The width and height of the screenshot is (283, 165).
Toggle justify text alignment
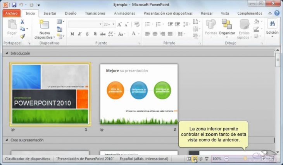click(x=170, y=34)
